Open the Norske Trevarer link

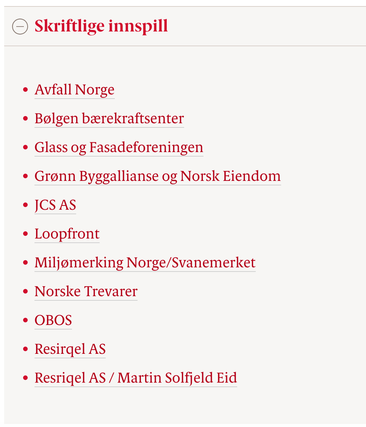click(x=86, y=291)
